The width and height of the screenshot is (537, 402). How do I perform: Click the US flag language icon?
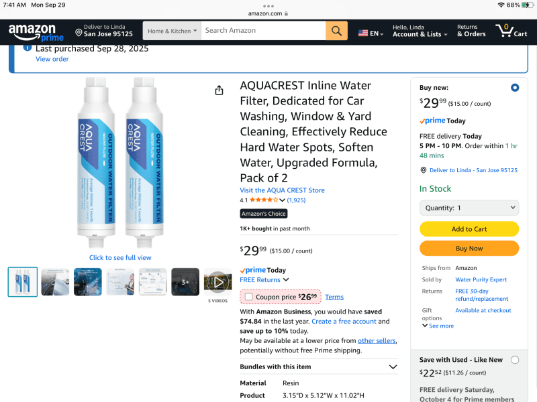click(x=363, y=33)
